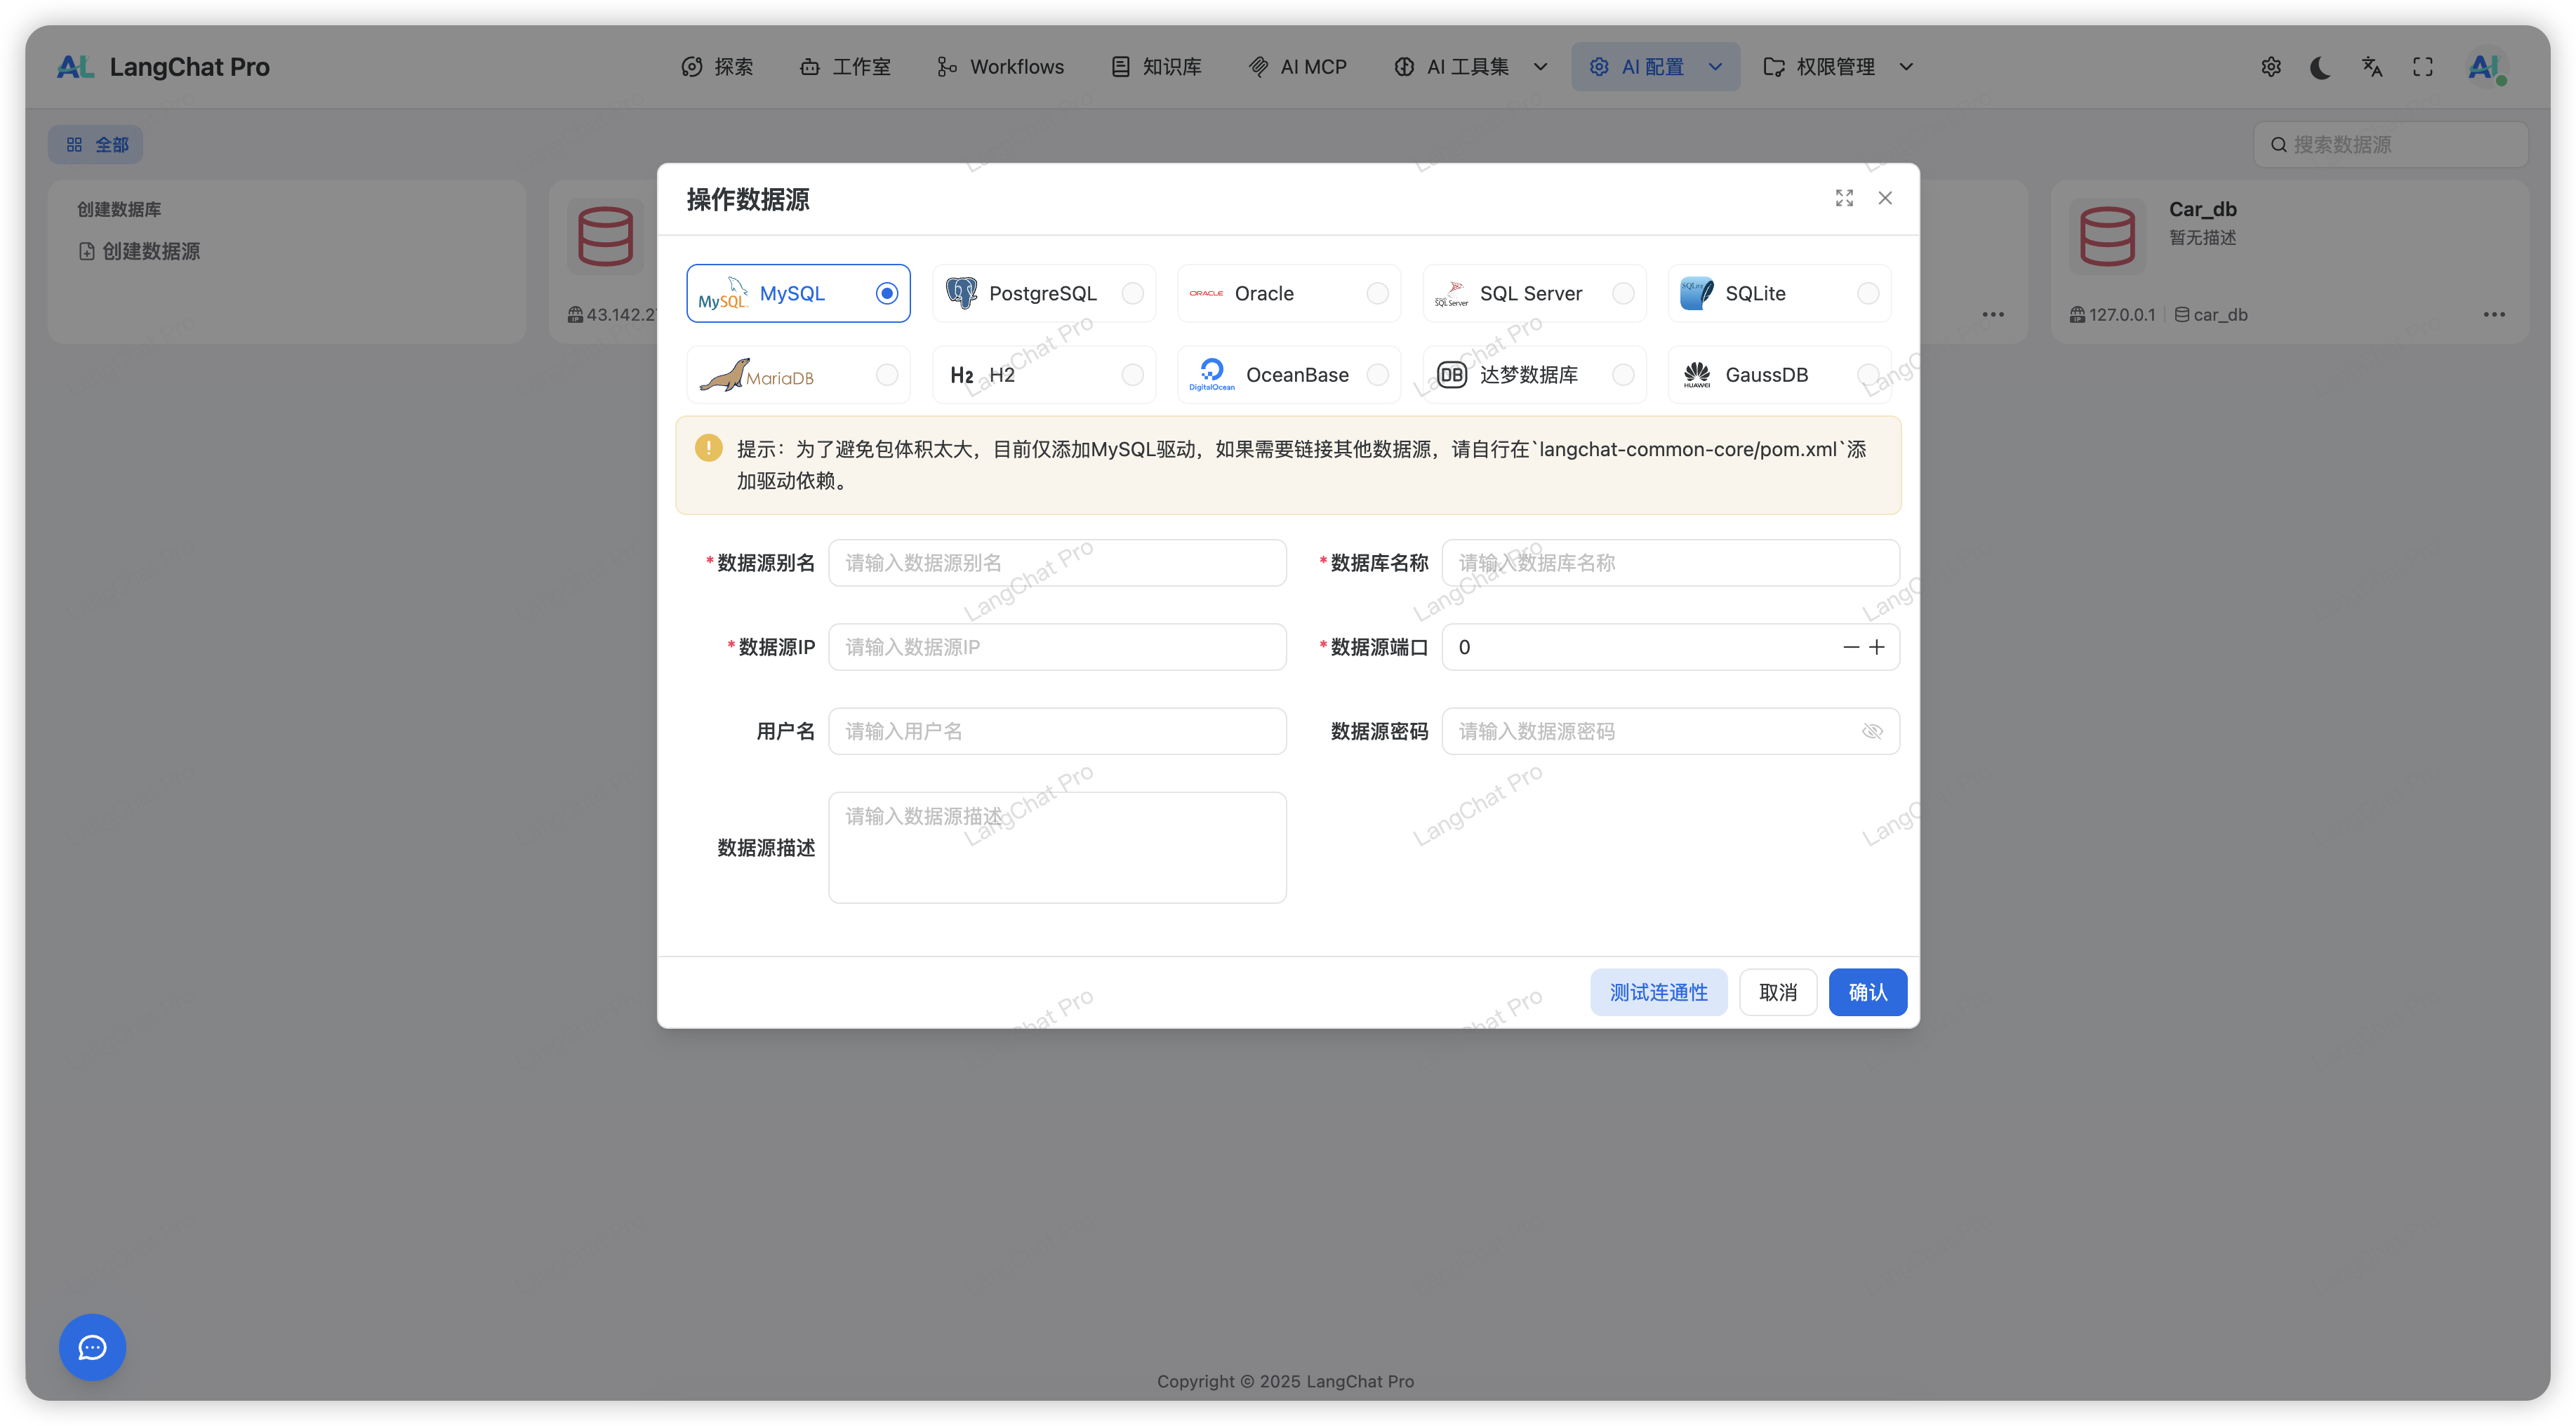The width and height of the screenshot is (2576, 1426).
Task: Click the 数据源别名 input field
Action: pyautogui.click(x=1057, y=562)
